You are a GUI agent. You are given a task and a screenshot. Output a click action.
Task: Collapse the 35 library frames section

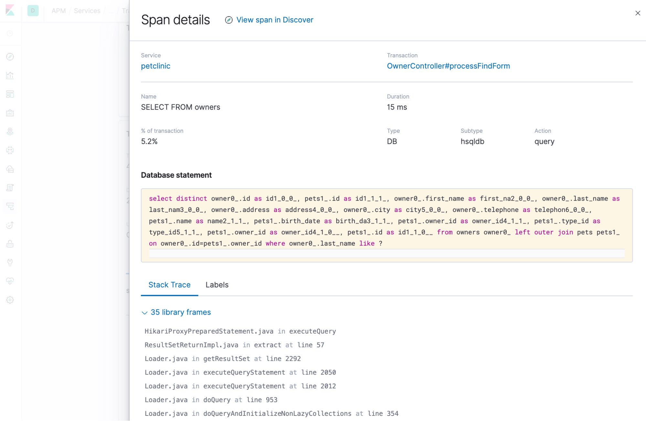coord(176,312)
